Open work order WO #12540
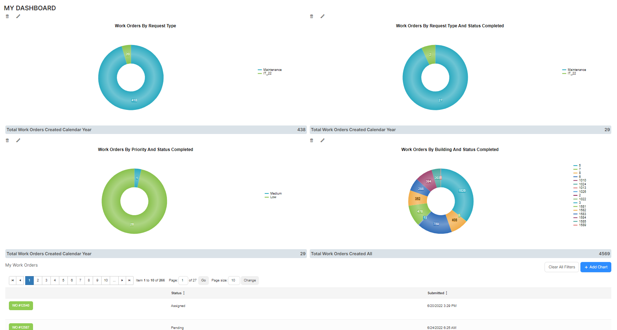The height and width of the screenshot is (330, 617). tap(21, 306)
